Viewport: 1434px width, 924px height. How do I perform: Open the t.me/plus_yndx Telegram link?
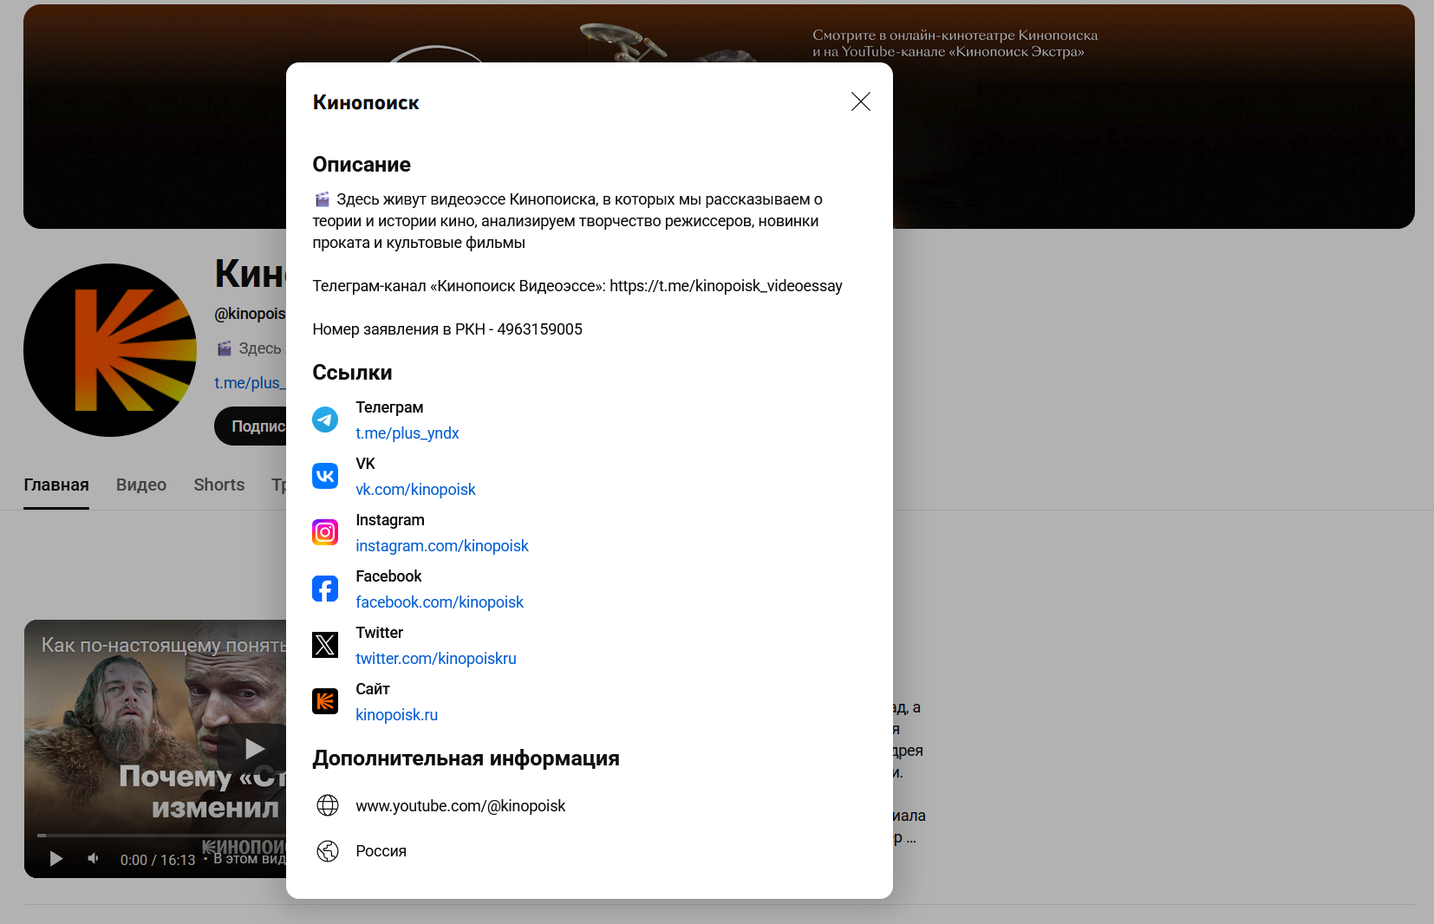tap(407, 433)
